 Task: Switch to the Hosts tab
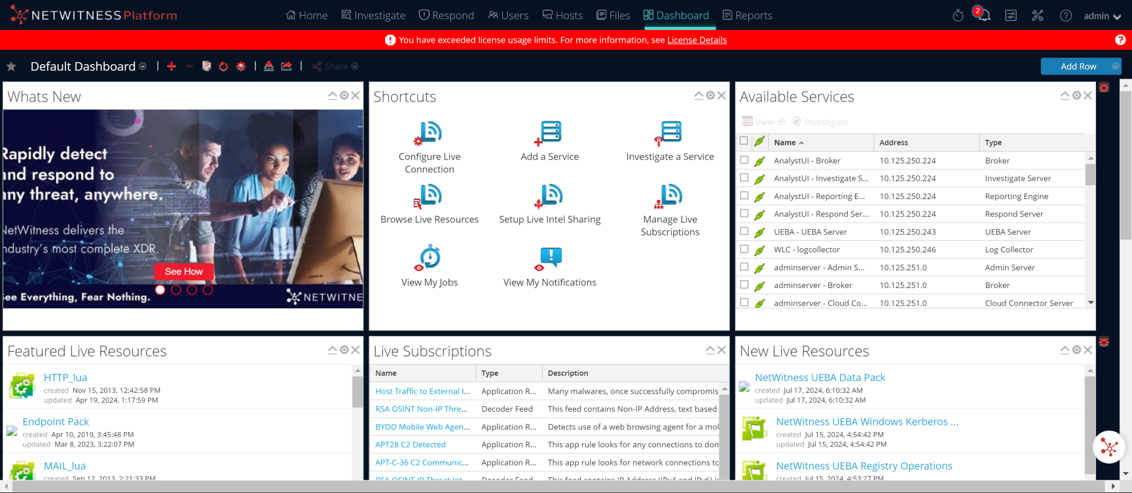562,15
